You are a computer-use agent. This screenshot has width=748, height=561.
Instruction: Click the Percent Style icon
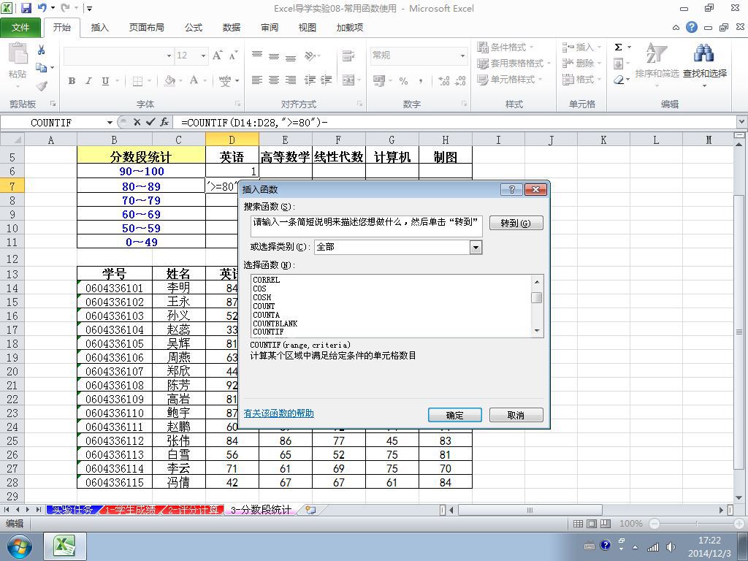point(403,81)
